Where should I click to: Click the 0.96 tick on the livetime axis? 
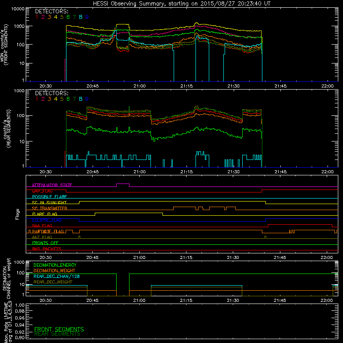tap(20, 318)
